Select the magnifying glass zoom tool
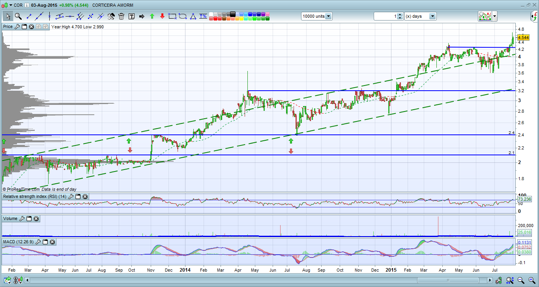This screenshot has width=539, height=287. (18, 16)
